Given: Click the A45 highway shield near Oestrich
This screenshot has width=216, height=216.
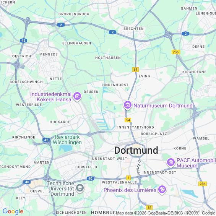Looking at the screenshot, I should click(23, 41).
